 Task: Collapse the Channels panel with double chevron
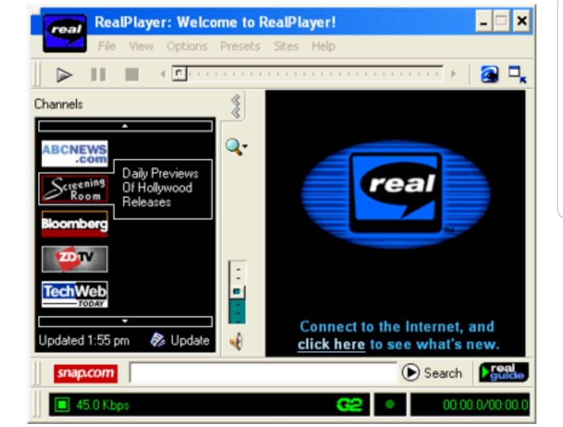pyautogui.click(x=236, y=106)
